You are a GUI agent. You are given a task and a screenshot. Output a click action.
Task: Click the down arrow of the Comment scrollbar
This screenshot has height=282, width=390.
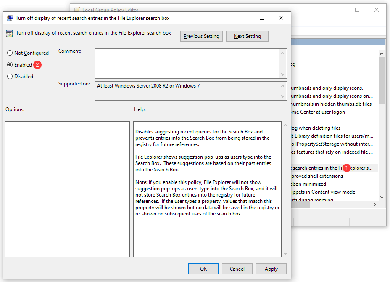(x=283, y=74)
